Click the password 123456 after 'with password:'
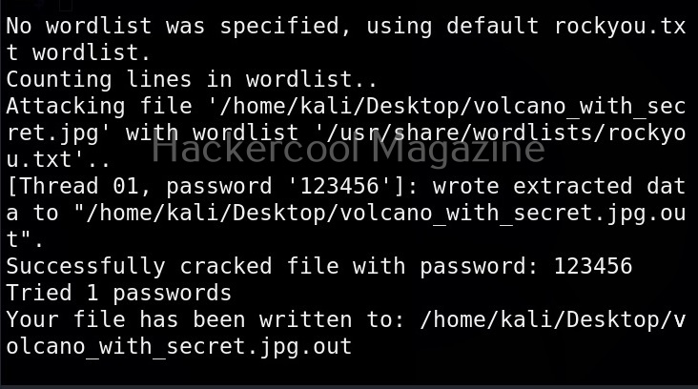This screenshot has height=389, width=698. tap(593, 266)
